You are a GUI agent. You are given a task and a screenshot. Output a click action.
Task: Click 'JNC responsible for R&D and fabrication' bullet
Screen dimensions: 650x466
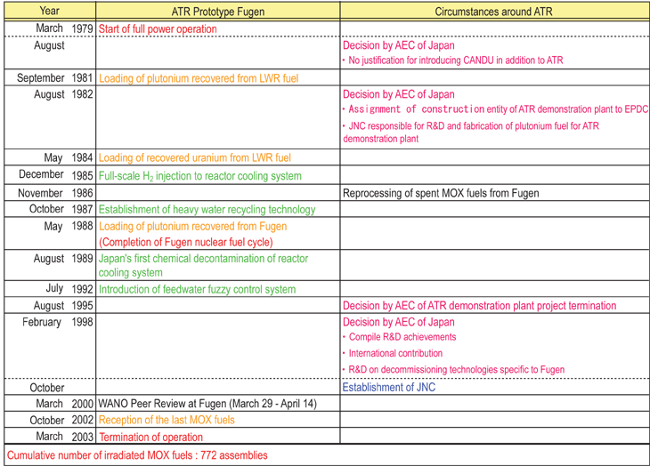point(471,132)
